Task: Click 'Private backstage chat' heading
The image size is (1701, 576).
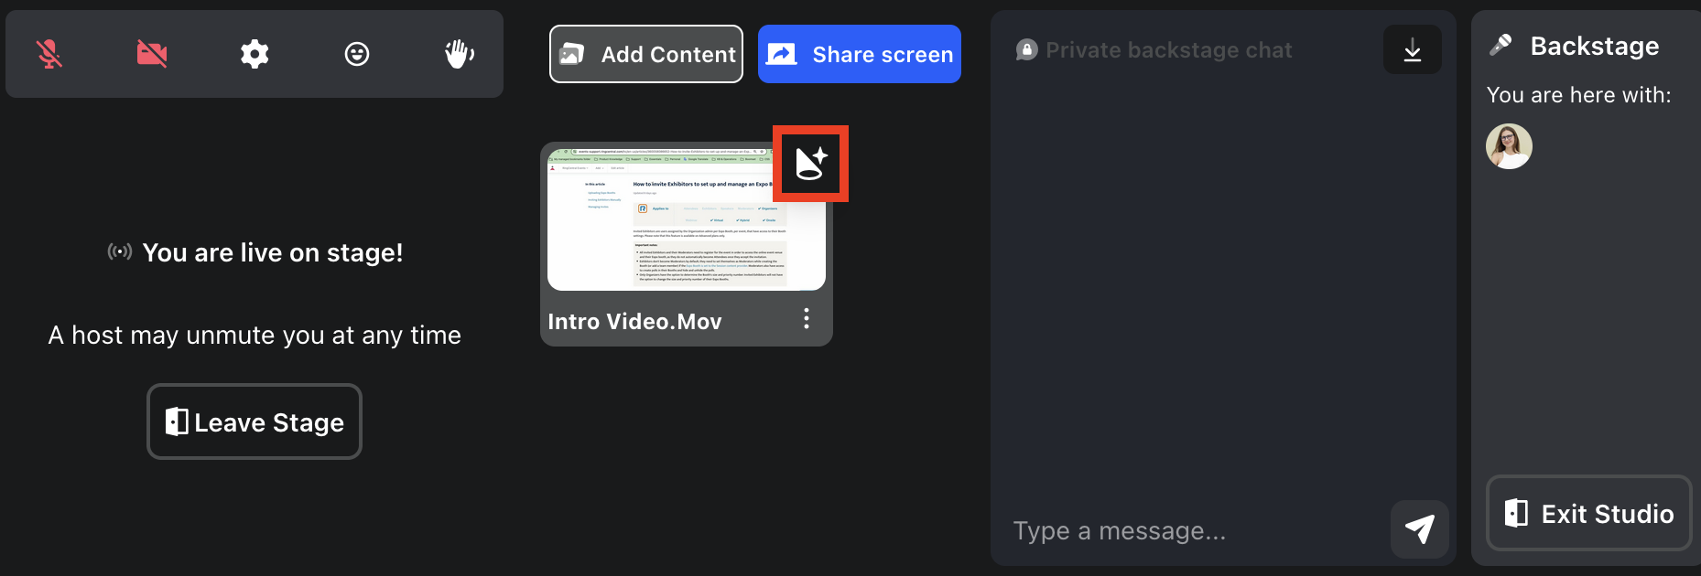Action: [1169, 50]
